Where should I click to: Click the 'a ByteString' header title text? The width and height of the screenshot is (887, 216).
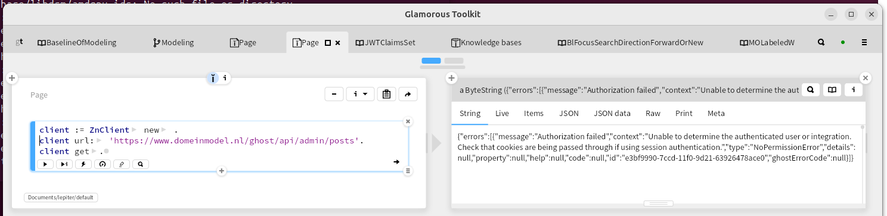(629, 90)
